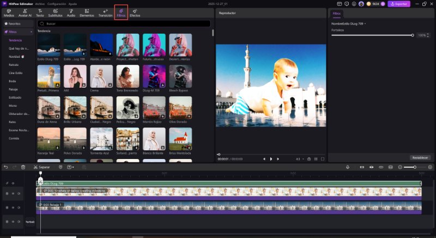This screenshot has width=436, height=238.
Task: Adjust the timeline zoom slider
Action: coord(415,167)
